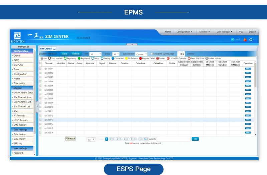Click the MORE icon for sp128.016
The width and height of the screenshot is (267, 175).
[x=248, y=133]
